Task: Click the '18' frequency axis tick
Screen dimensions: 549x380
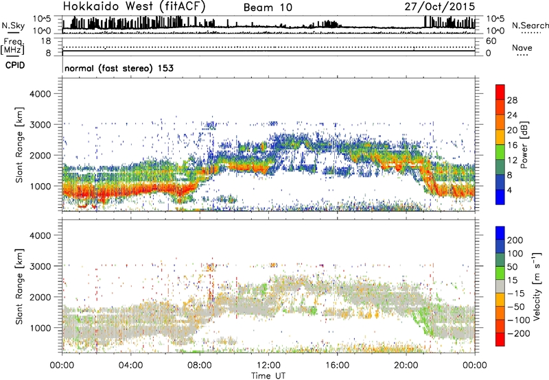Action: coord(46,41)
